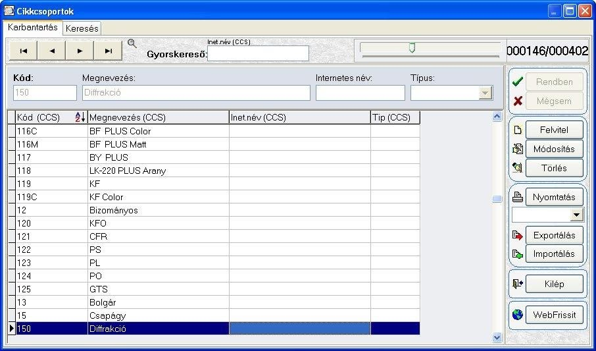Toggle A-Z sort icon in Kód column
This screenshot has width=596, height=351.
coord(80,117)
